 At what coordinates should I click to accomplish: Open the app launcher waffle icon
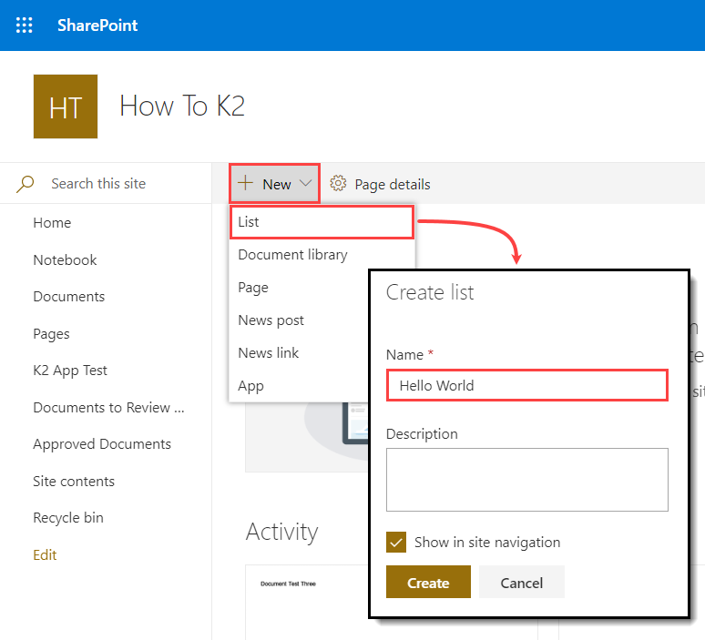click(x=25, y=25)
